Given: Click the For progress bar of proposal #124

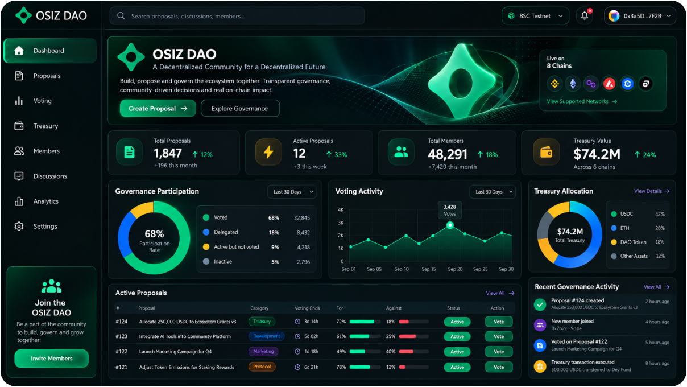Looking at the screenshot, I should click(365, 322).
